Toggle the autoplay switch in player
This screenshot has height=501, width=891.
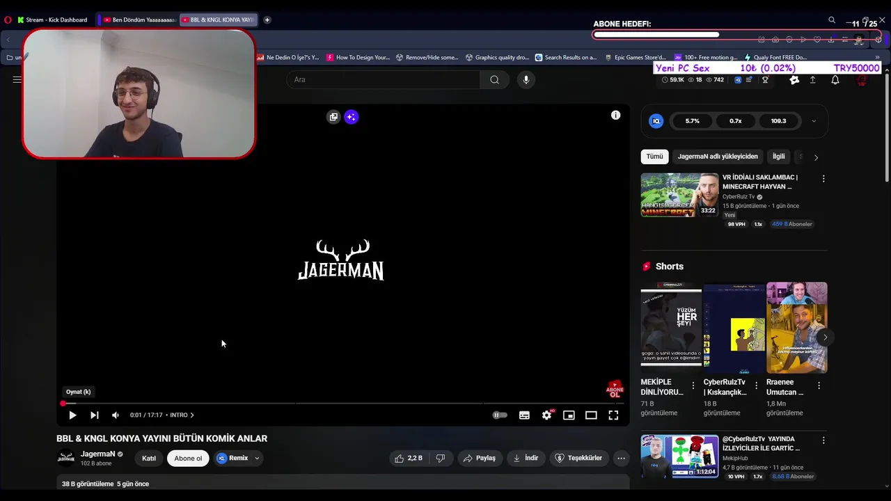click(x=500, y=415)
